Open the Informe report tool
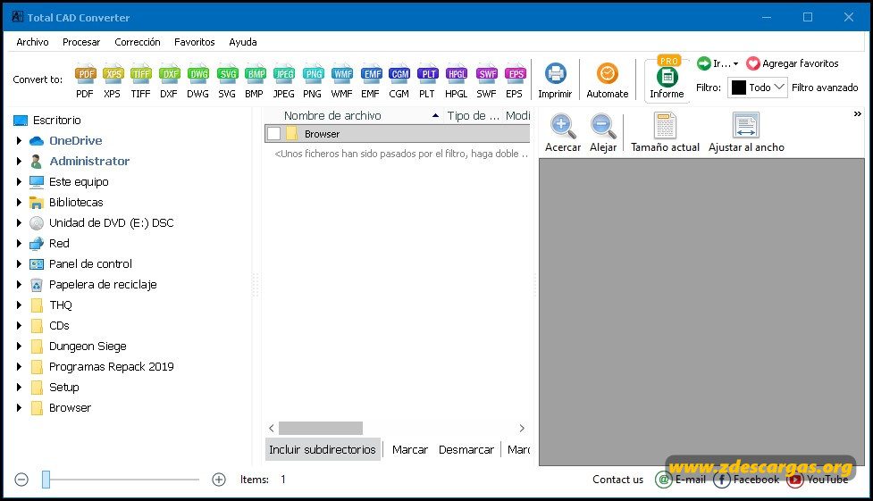 point(667,80)
